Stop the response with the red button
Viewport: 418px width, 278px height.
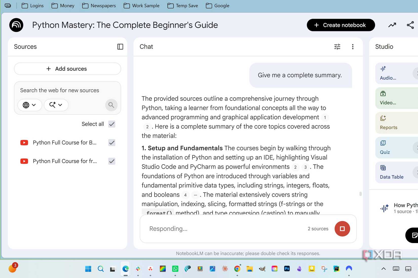(x=342, y=229)
